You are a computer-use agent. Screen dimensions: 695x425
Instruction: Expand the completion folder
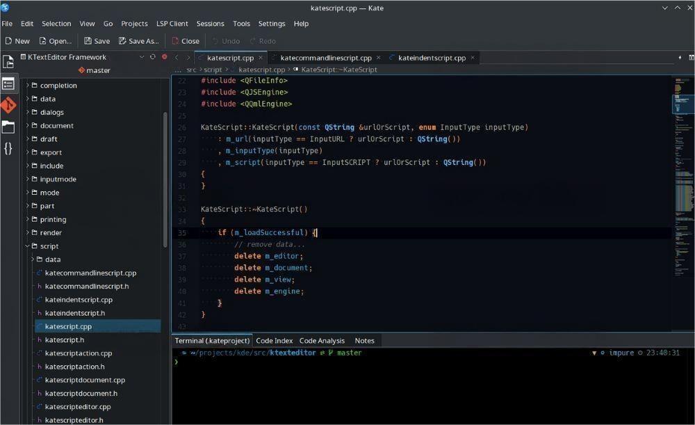[x=28, y=86]
